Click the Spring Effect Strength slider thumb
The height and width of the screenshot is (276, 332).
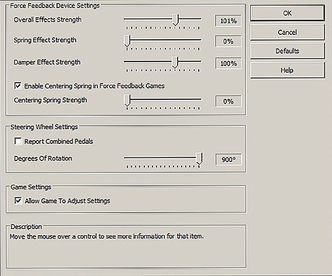[x=127, y=41]
